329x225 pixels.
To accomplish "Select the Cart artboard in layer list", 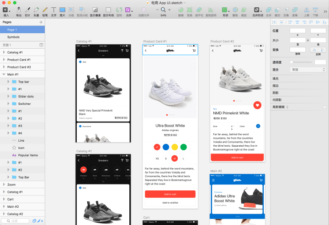I will coord(22,199).
